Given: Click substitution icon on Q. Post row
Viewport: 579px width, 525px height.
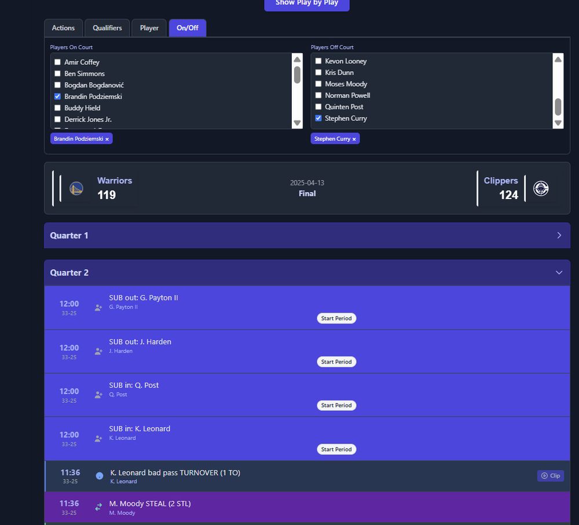Looking at the screenshot, I should (x=98, y=395).
